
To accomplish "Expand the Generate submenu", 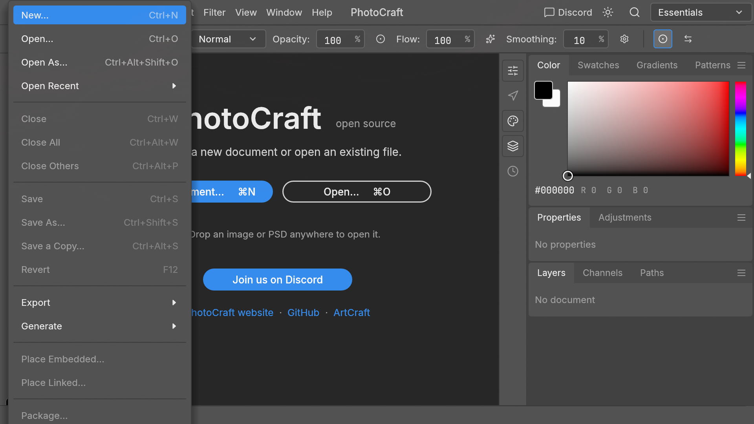I will pos(100,326).
